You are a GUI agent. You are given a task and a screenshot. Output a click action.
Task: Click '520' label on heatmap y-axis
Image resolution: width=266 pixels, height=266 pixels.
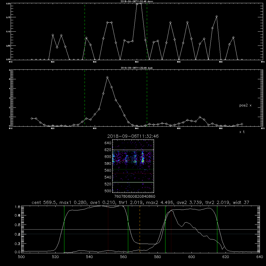108,184
